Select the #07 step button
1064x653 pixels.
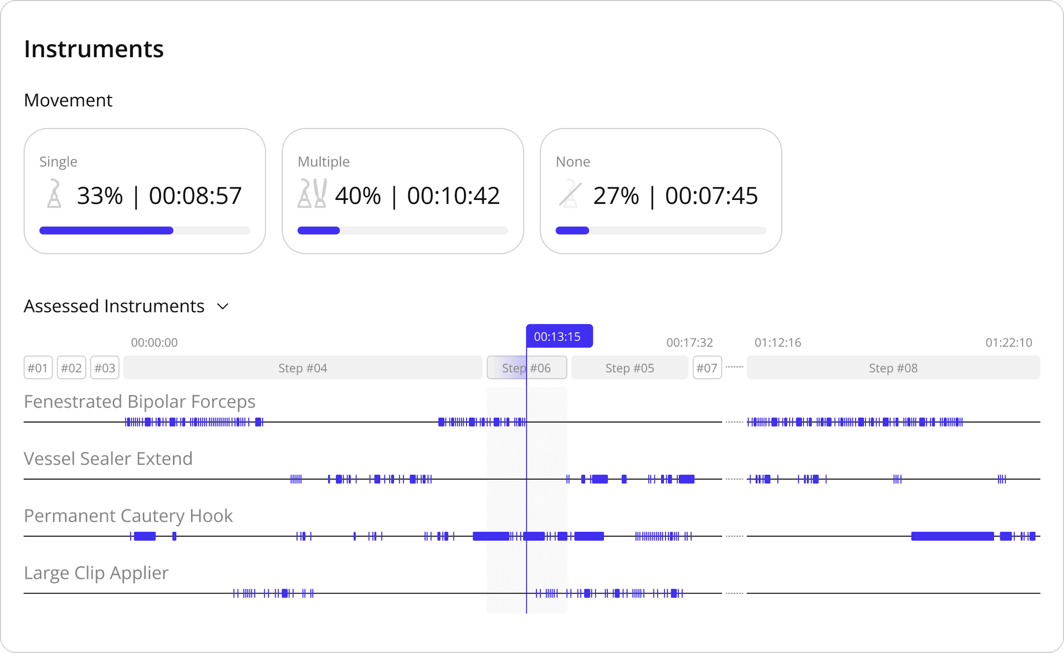[707, 367]
